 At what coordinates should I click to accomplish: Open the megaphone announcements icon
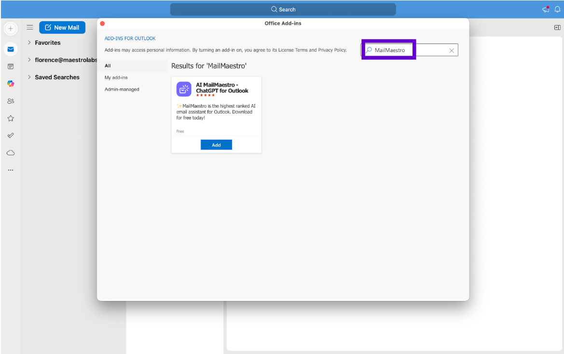[546, 9]
